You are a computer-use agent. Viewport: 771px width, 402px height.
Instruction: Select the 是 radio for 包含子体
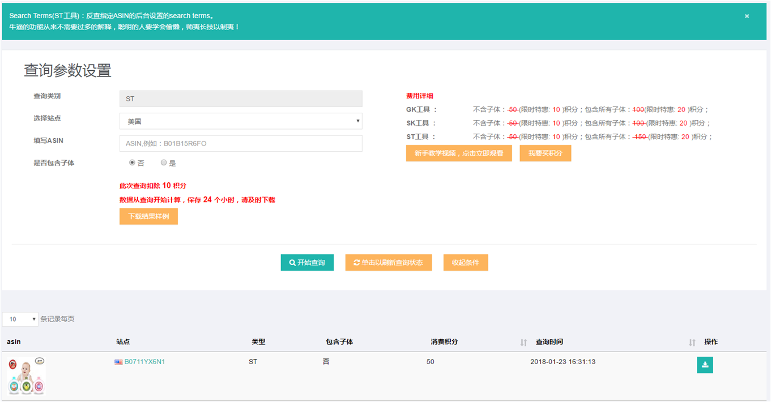pos(164,162)
